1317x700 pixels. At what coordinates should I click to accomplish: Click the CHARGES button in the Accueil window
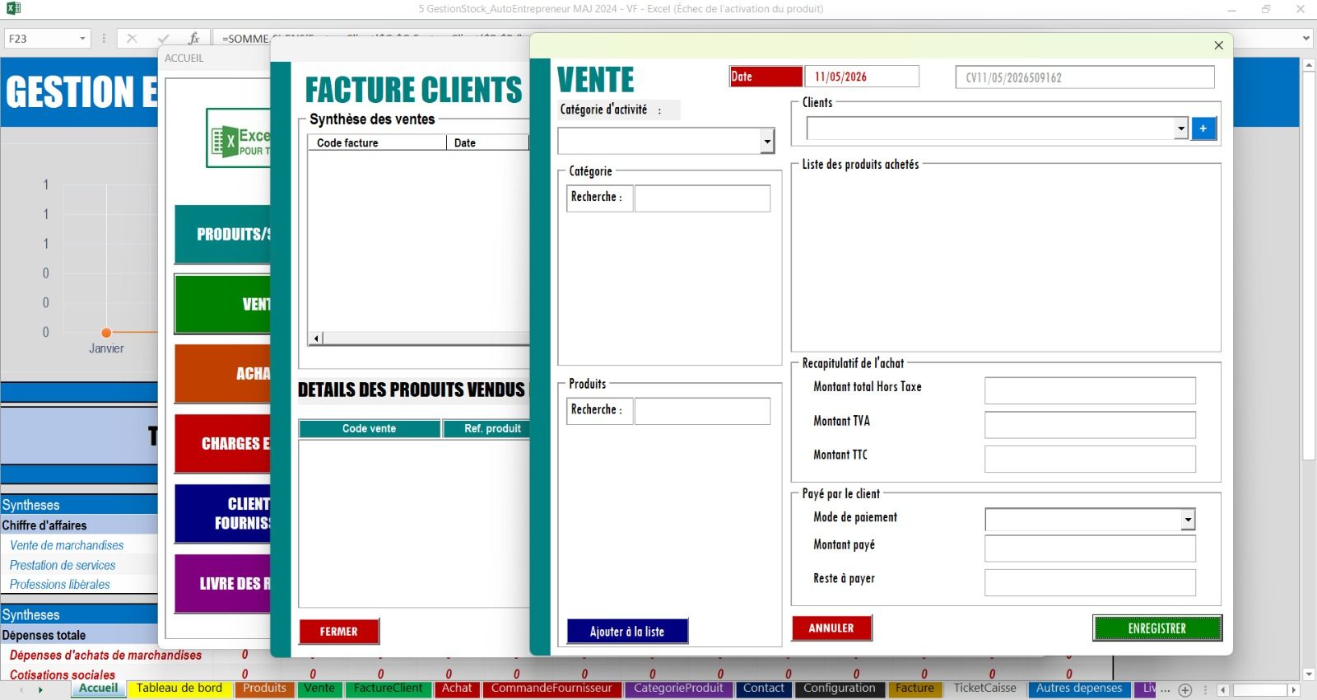point(223,444)
